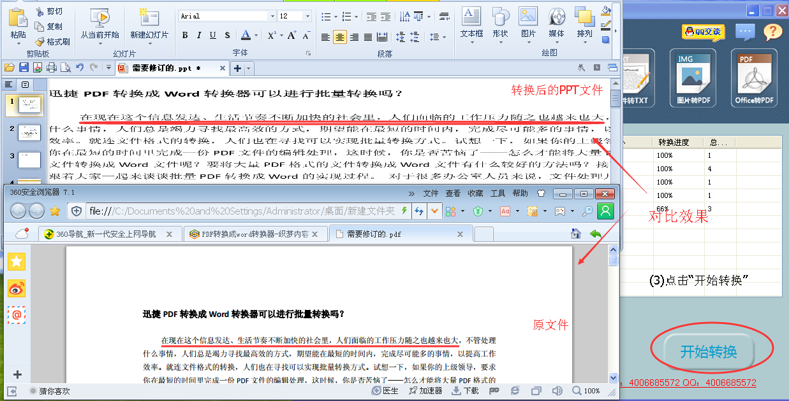789x401 pixels.
Task: Align paragraph text right
Action: [x=354, y=38]
